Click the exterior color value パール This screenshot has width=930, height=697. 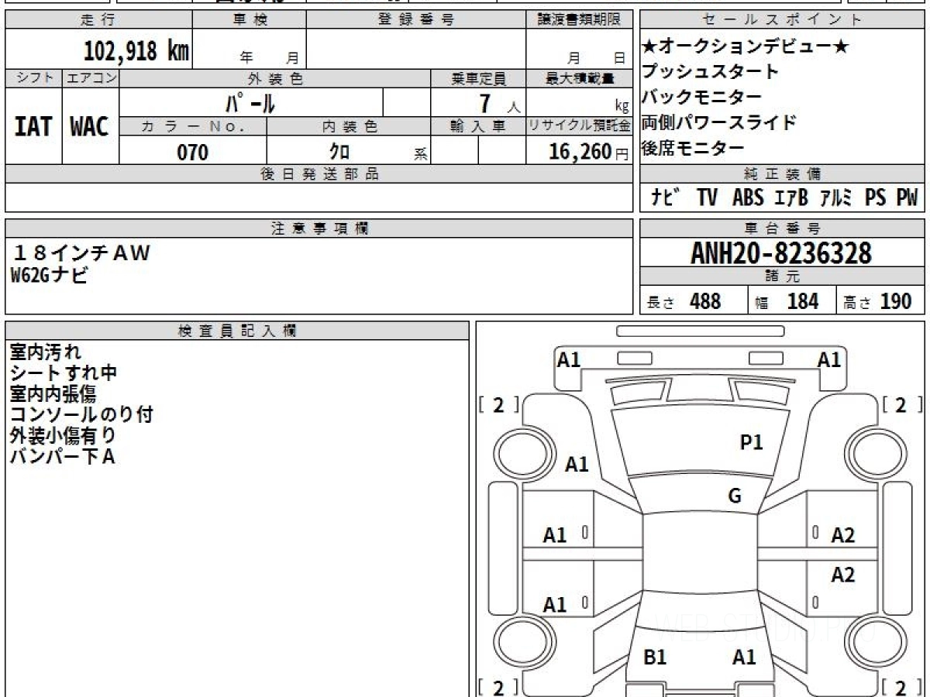tap(251, 102)
